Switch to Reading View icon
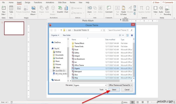Image resolution: width=176 pixels, height=104 pixels. [143, 102]
